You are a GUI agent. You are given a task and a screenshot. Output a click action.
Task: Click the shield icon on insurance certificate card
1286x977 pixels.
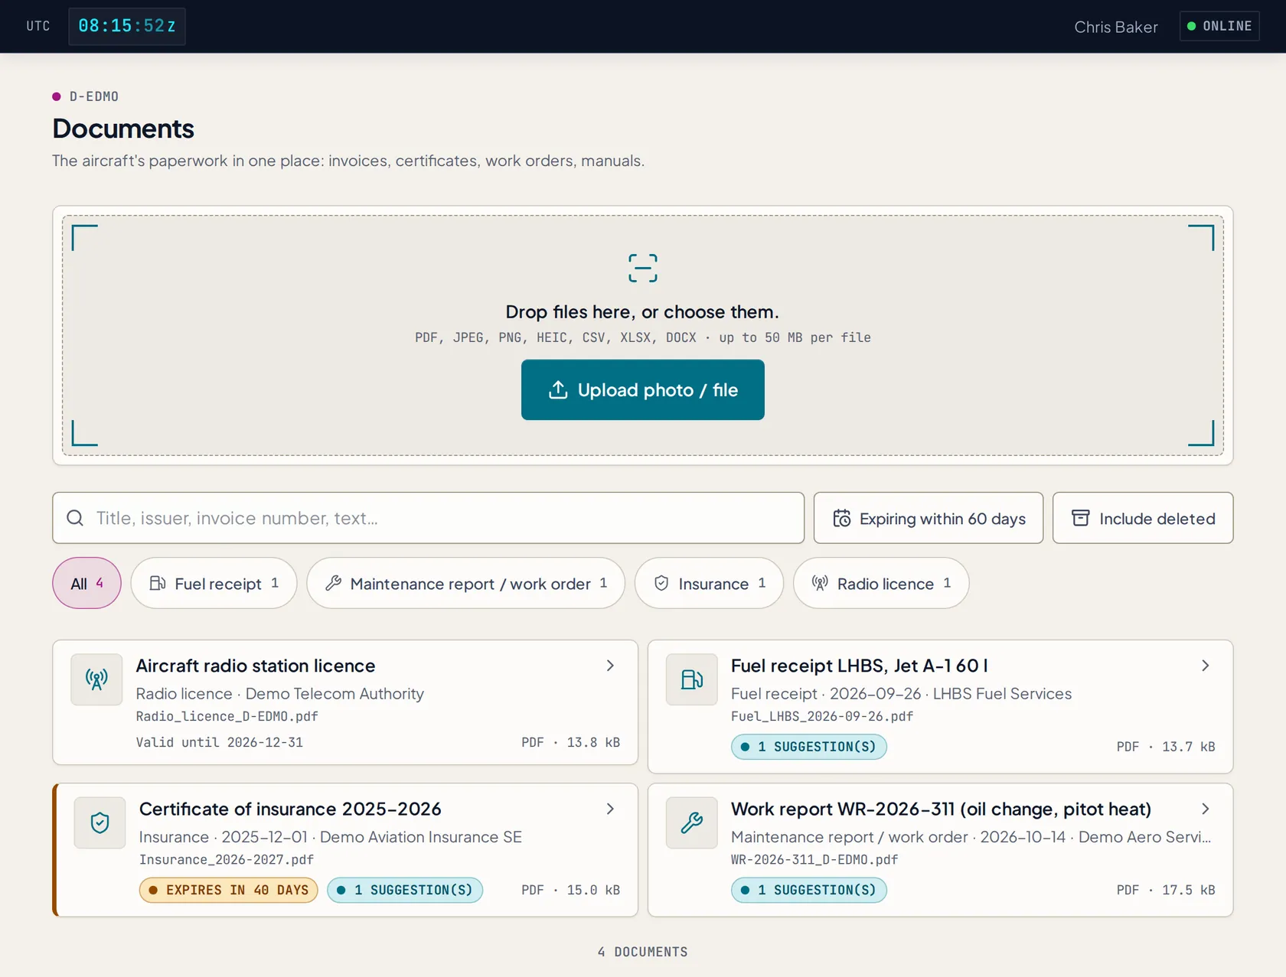tap(100, 822)
